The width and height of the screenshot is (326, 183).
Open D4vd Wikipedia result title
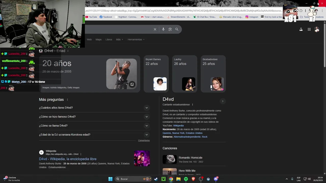[68, 159]
